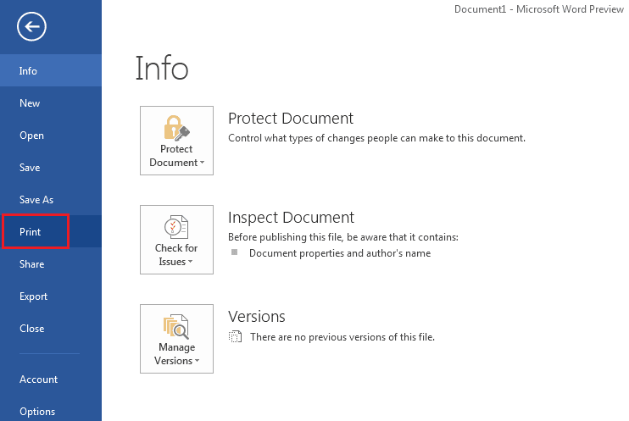Click 'There are no previous versions' text
Screen dimensions: 629x421
point(342,337)
